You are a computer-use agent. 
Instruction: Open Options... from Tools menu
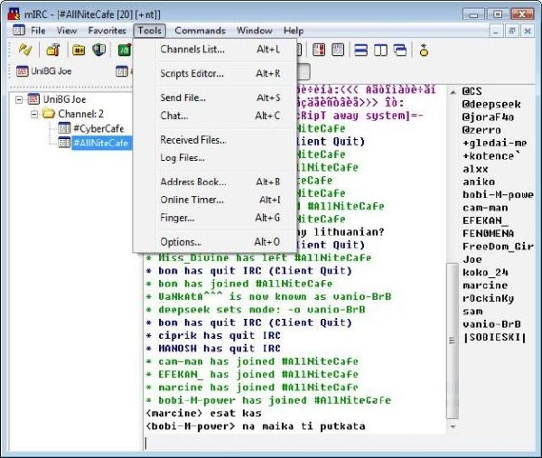pyautogui.click(x=215, y=242)
